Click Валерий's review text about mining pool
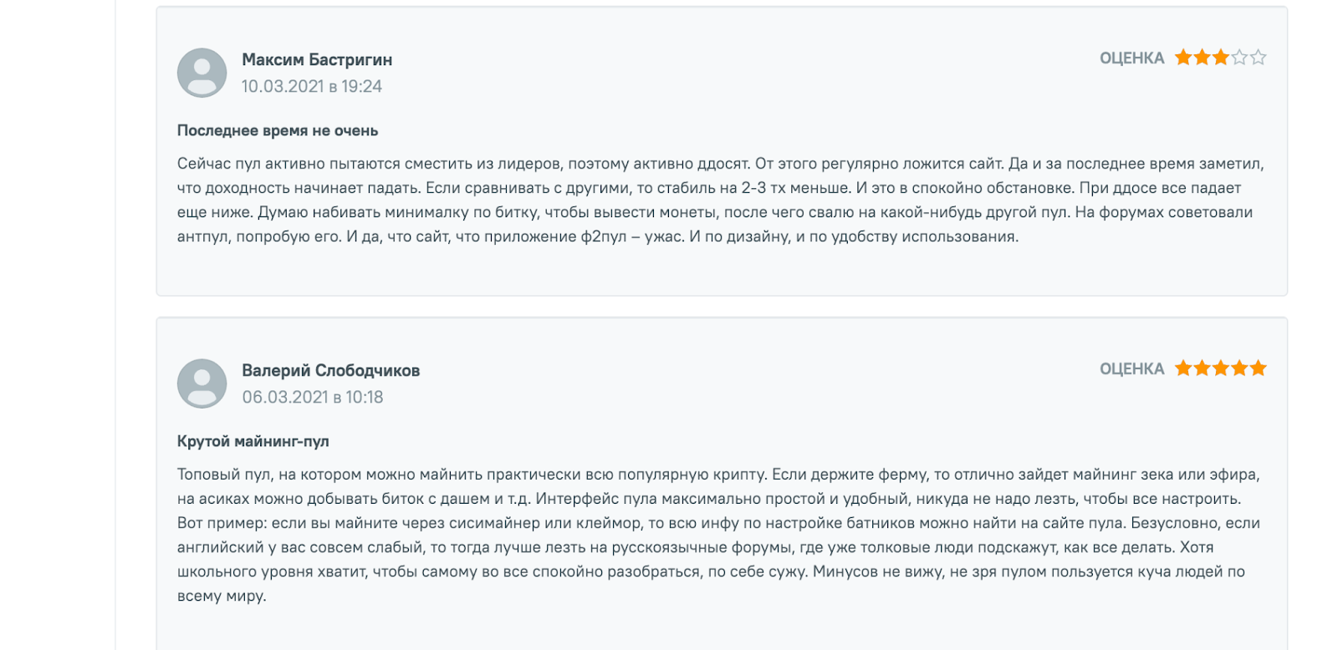Screen dimensions: 1338x650 (719, 535)
